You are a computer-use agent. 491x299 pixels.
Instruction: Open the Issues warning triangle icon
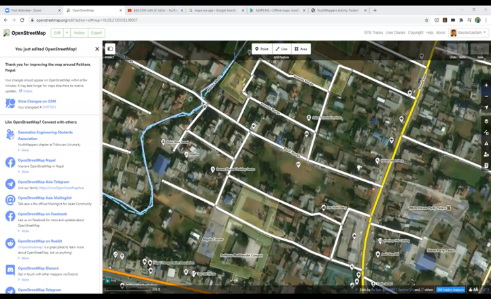click(x=486, y=143)
